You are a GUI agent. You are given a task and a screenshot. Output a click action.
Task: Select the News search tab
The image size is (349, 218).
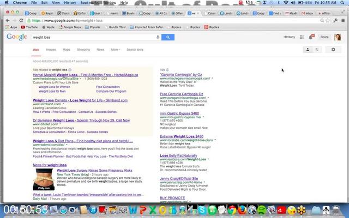tap(100, 50)
